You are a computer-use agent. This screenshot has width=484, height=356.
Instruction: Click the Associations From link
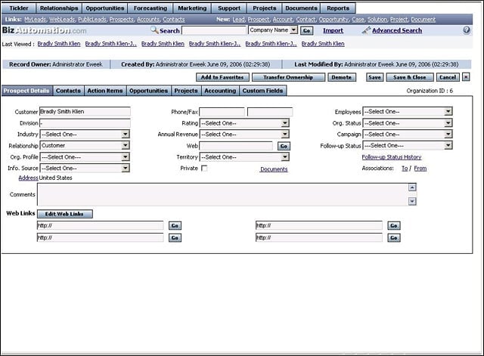[x=420, y=169]
